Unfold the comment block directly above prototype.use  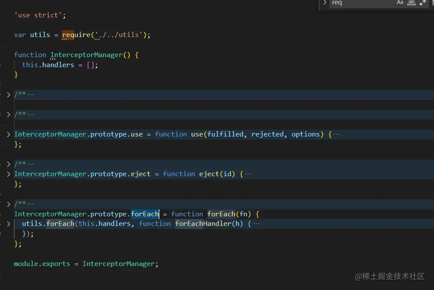[9, 114]
